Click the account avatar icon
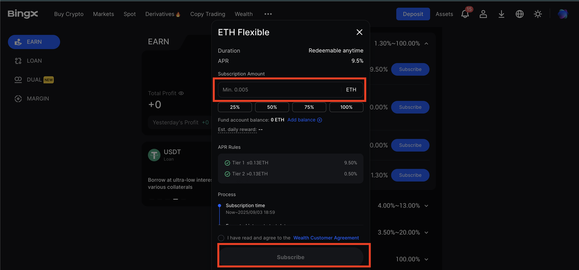 562,14
